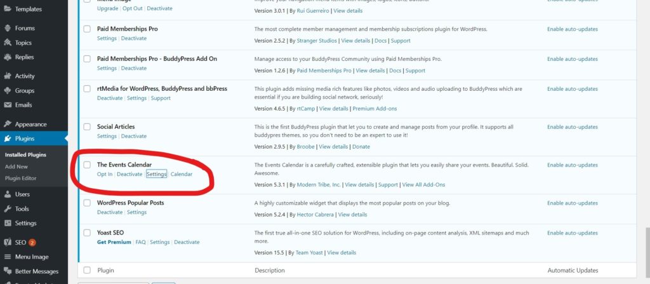Enable auto-updates for Social Articles
The height and width of the screenshot is (284, 650).
(573, 127)
